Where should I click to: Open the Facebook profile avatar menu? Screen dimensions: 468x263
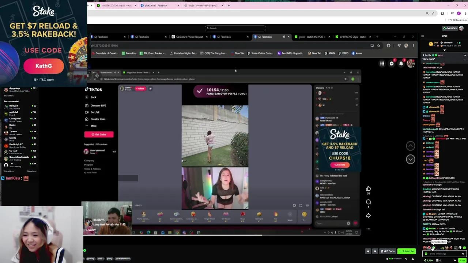pyautogui.click(x=411, y=64)
